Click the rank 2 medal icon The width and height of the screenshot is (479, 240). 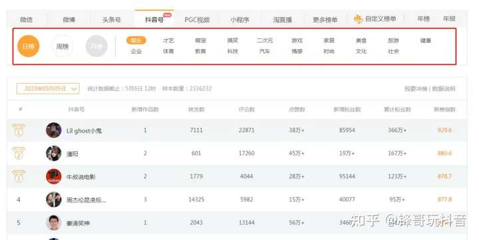point(19,153)
